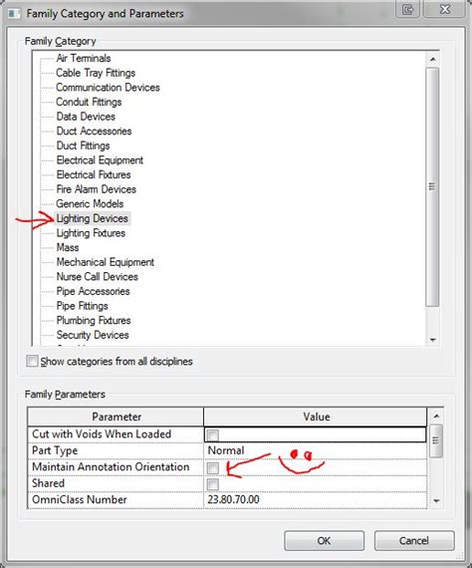Select the highlighted Lighting Devices category
The width and height of the screenshot is (472, 568).
(x=93, y=218)
